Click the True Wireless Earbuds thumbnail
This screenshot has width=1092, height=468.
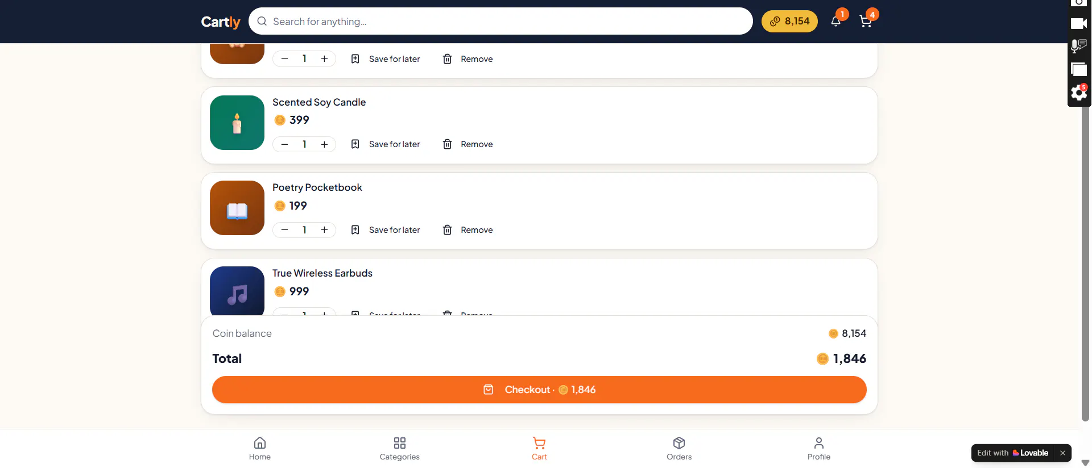click(x=237, y=291)
